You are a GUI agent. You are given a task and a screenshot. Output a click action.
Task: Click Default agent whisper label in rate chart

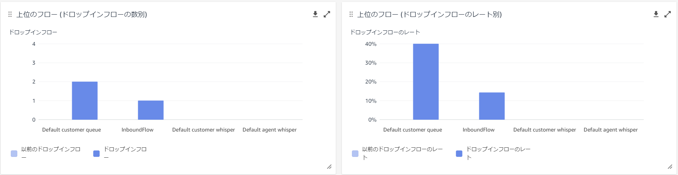pyautogui.click(x=611, y=130)
